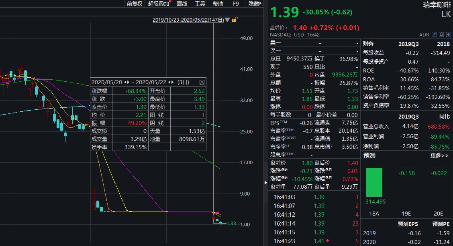Click the 19E forecast label
This screenshot has height=246, width=453.
[x=406, y=214]
